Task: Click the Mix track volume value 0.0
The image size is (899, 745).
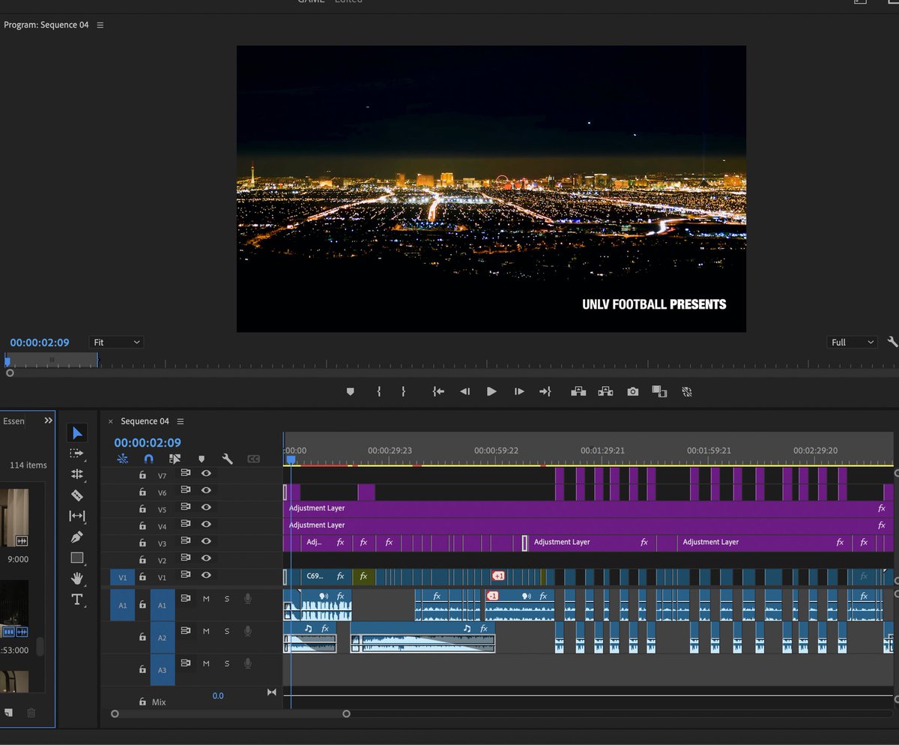Action: (218, 696)
